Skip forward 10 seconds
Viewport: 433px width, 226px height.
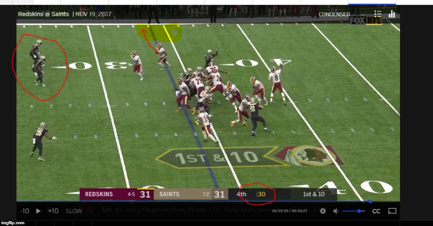point(53,211)
